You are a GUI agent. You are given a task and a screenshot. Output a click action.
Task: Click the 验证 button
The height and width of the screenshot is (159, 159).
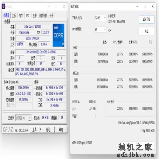point(48,129)
